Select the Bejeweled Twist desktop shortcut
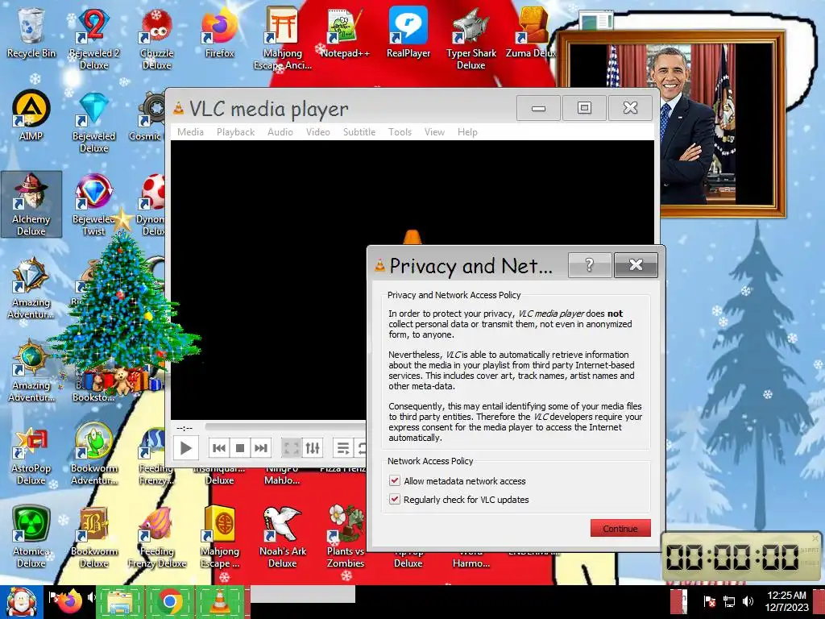The height and width of the screenshot is (619, 825). tap(93, 204)
